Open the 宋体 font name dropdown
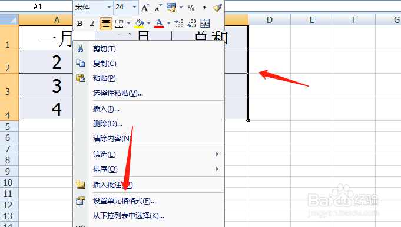This screenshot has width=401, height=227. [109, 8]
